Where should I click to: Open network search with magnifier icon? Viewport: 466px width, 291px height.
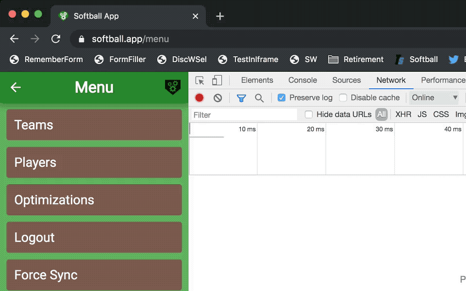click(259, 98)
